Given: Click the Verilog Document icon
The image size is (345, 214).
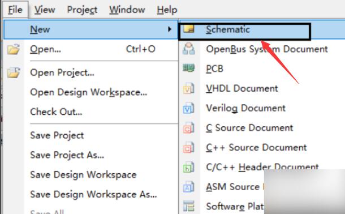Looking at the screenshot, I should tap(189, 108).
